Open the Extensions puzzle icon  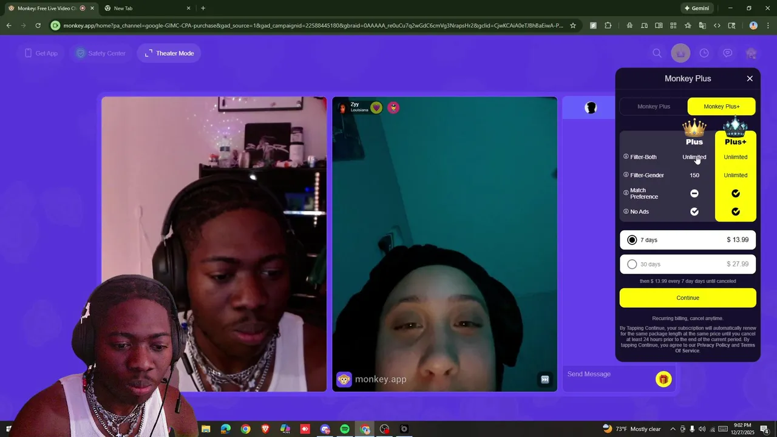click(x=608, y=25)
